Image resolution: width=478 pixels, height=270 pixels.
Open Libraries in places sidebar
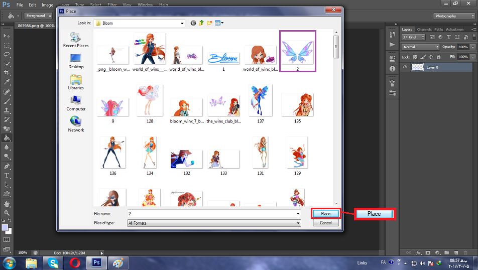click(76, 82)
